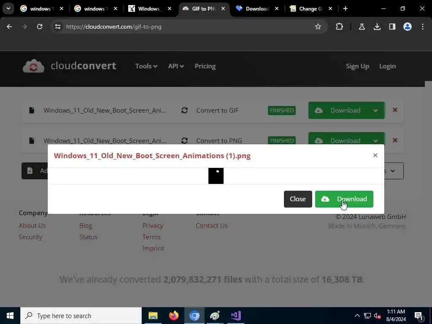Screen dimensions: 432x324
Task: Reload the page with the refresh icon
Action: click(x=40, y=27)
